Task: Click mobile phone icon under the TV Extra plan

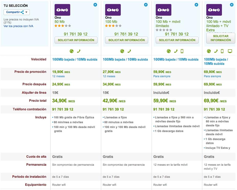Action: (x=222, y=51)
